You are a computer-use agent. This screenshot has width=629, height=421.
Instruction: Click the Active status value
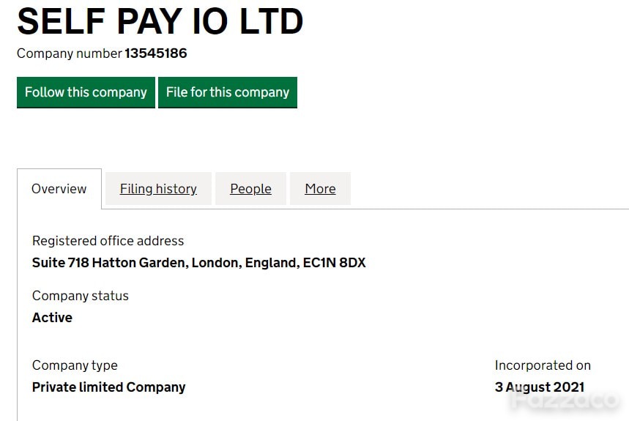(x=52, y=318)
